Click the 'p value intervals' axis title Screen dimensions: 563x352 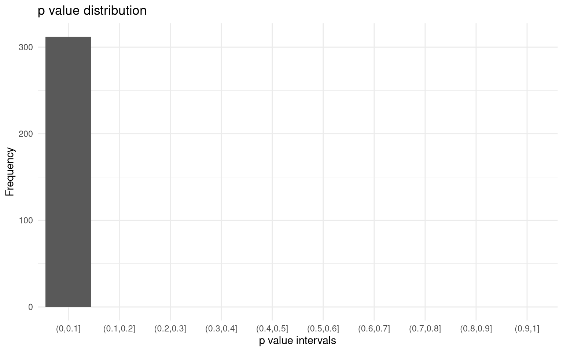[297, 341]
